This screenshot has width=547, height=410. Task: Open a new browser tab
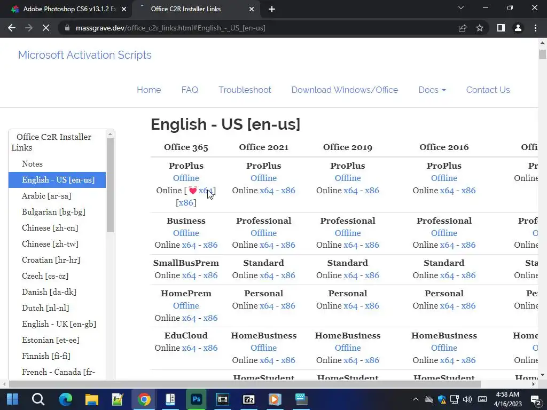[x=272, y=9]
